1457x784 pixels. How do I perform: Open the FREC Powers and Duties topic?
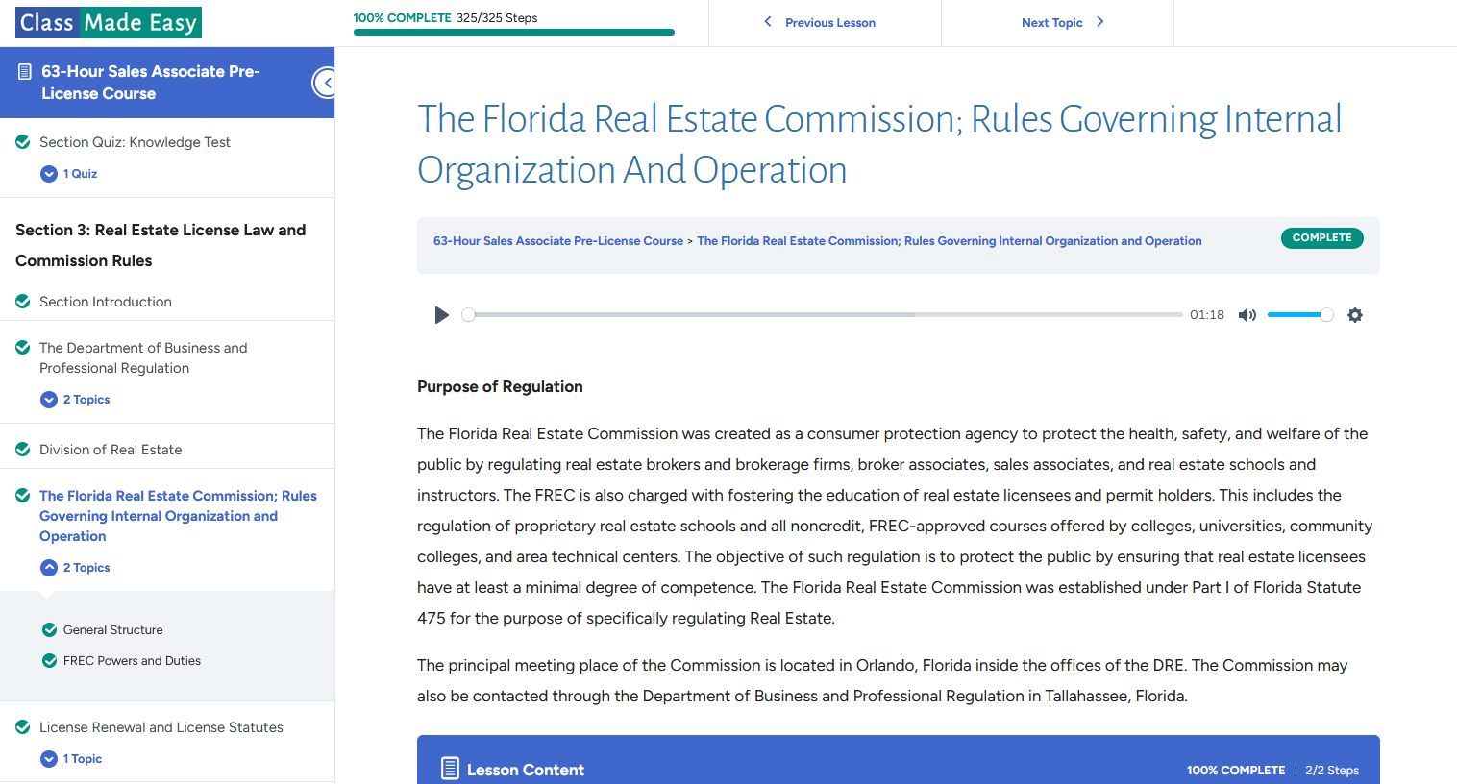coord(132,661)
